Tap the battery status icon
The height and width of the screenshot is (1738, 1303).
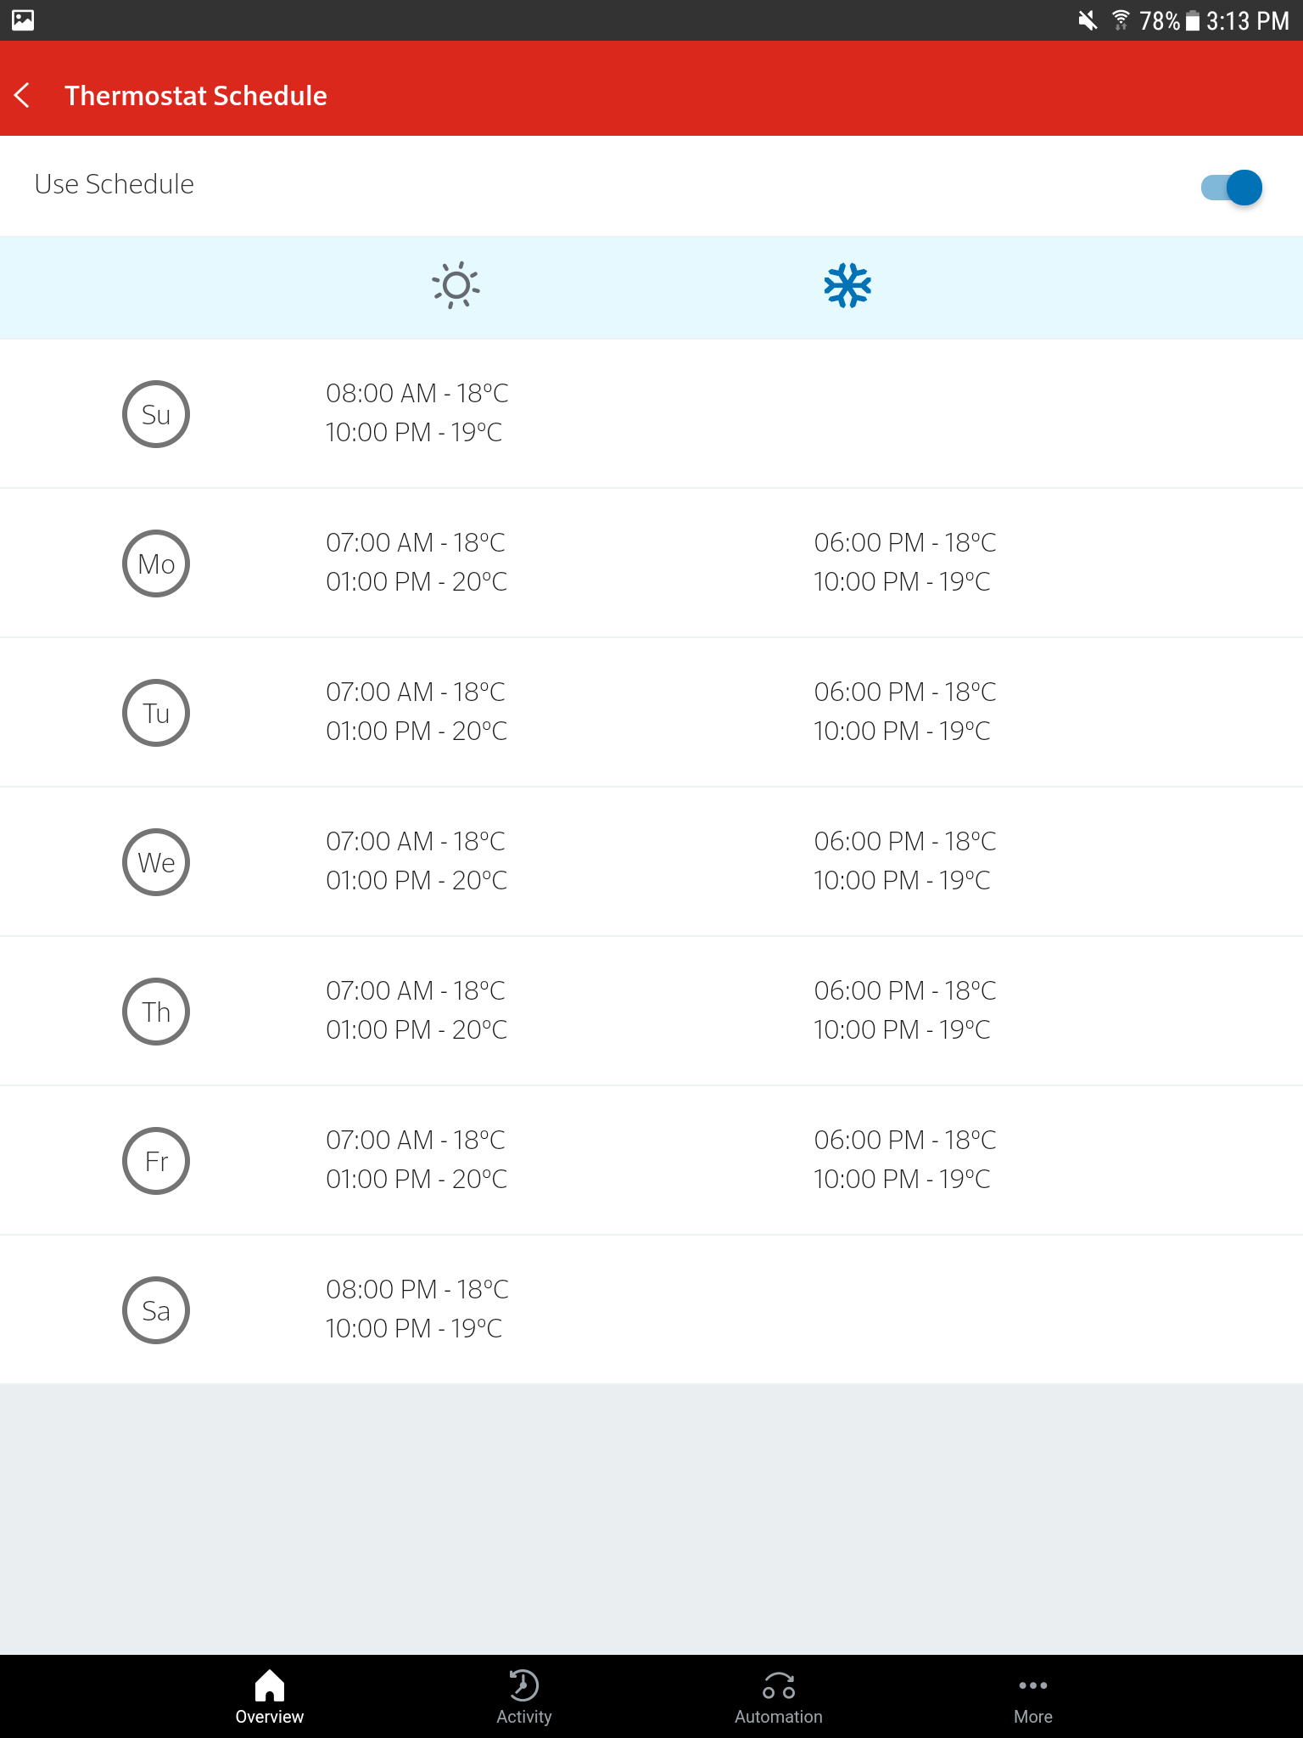point(1193,20)
